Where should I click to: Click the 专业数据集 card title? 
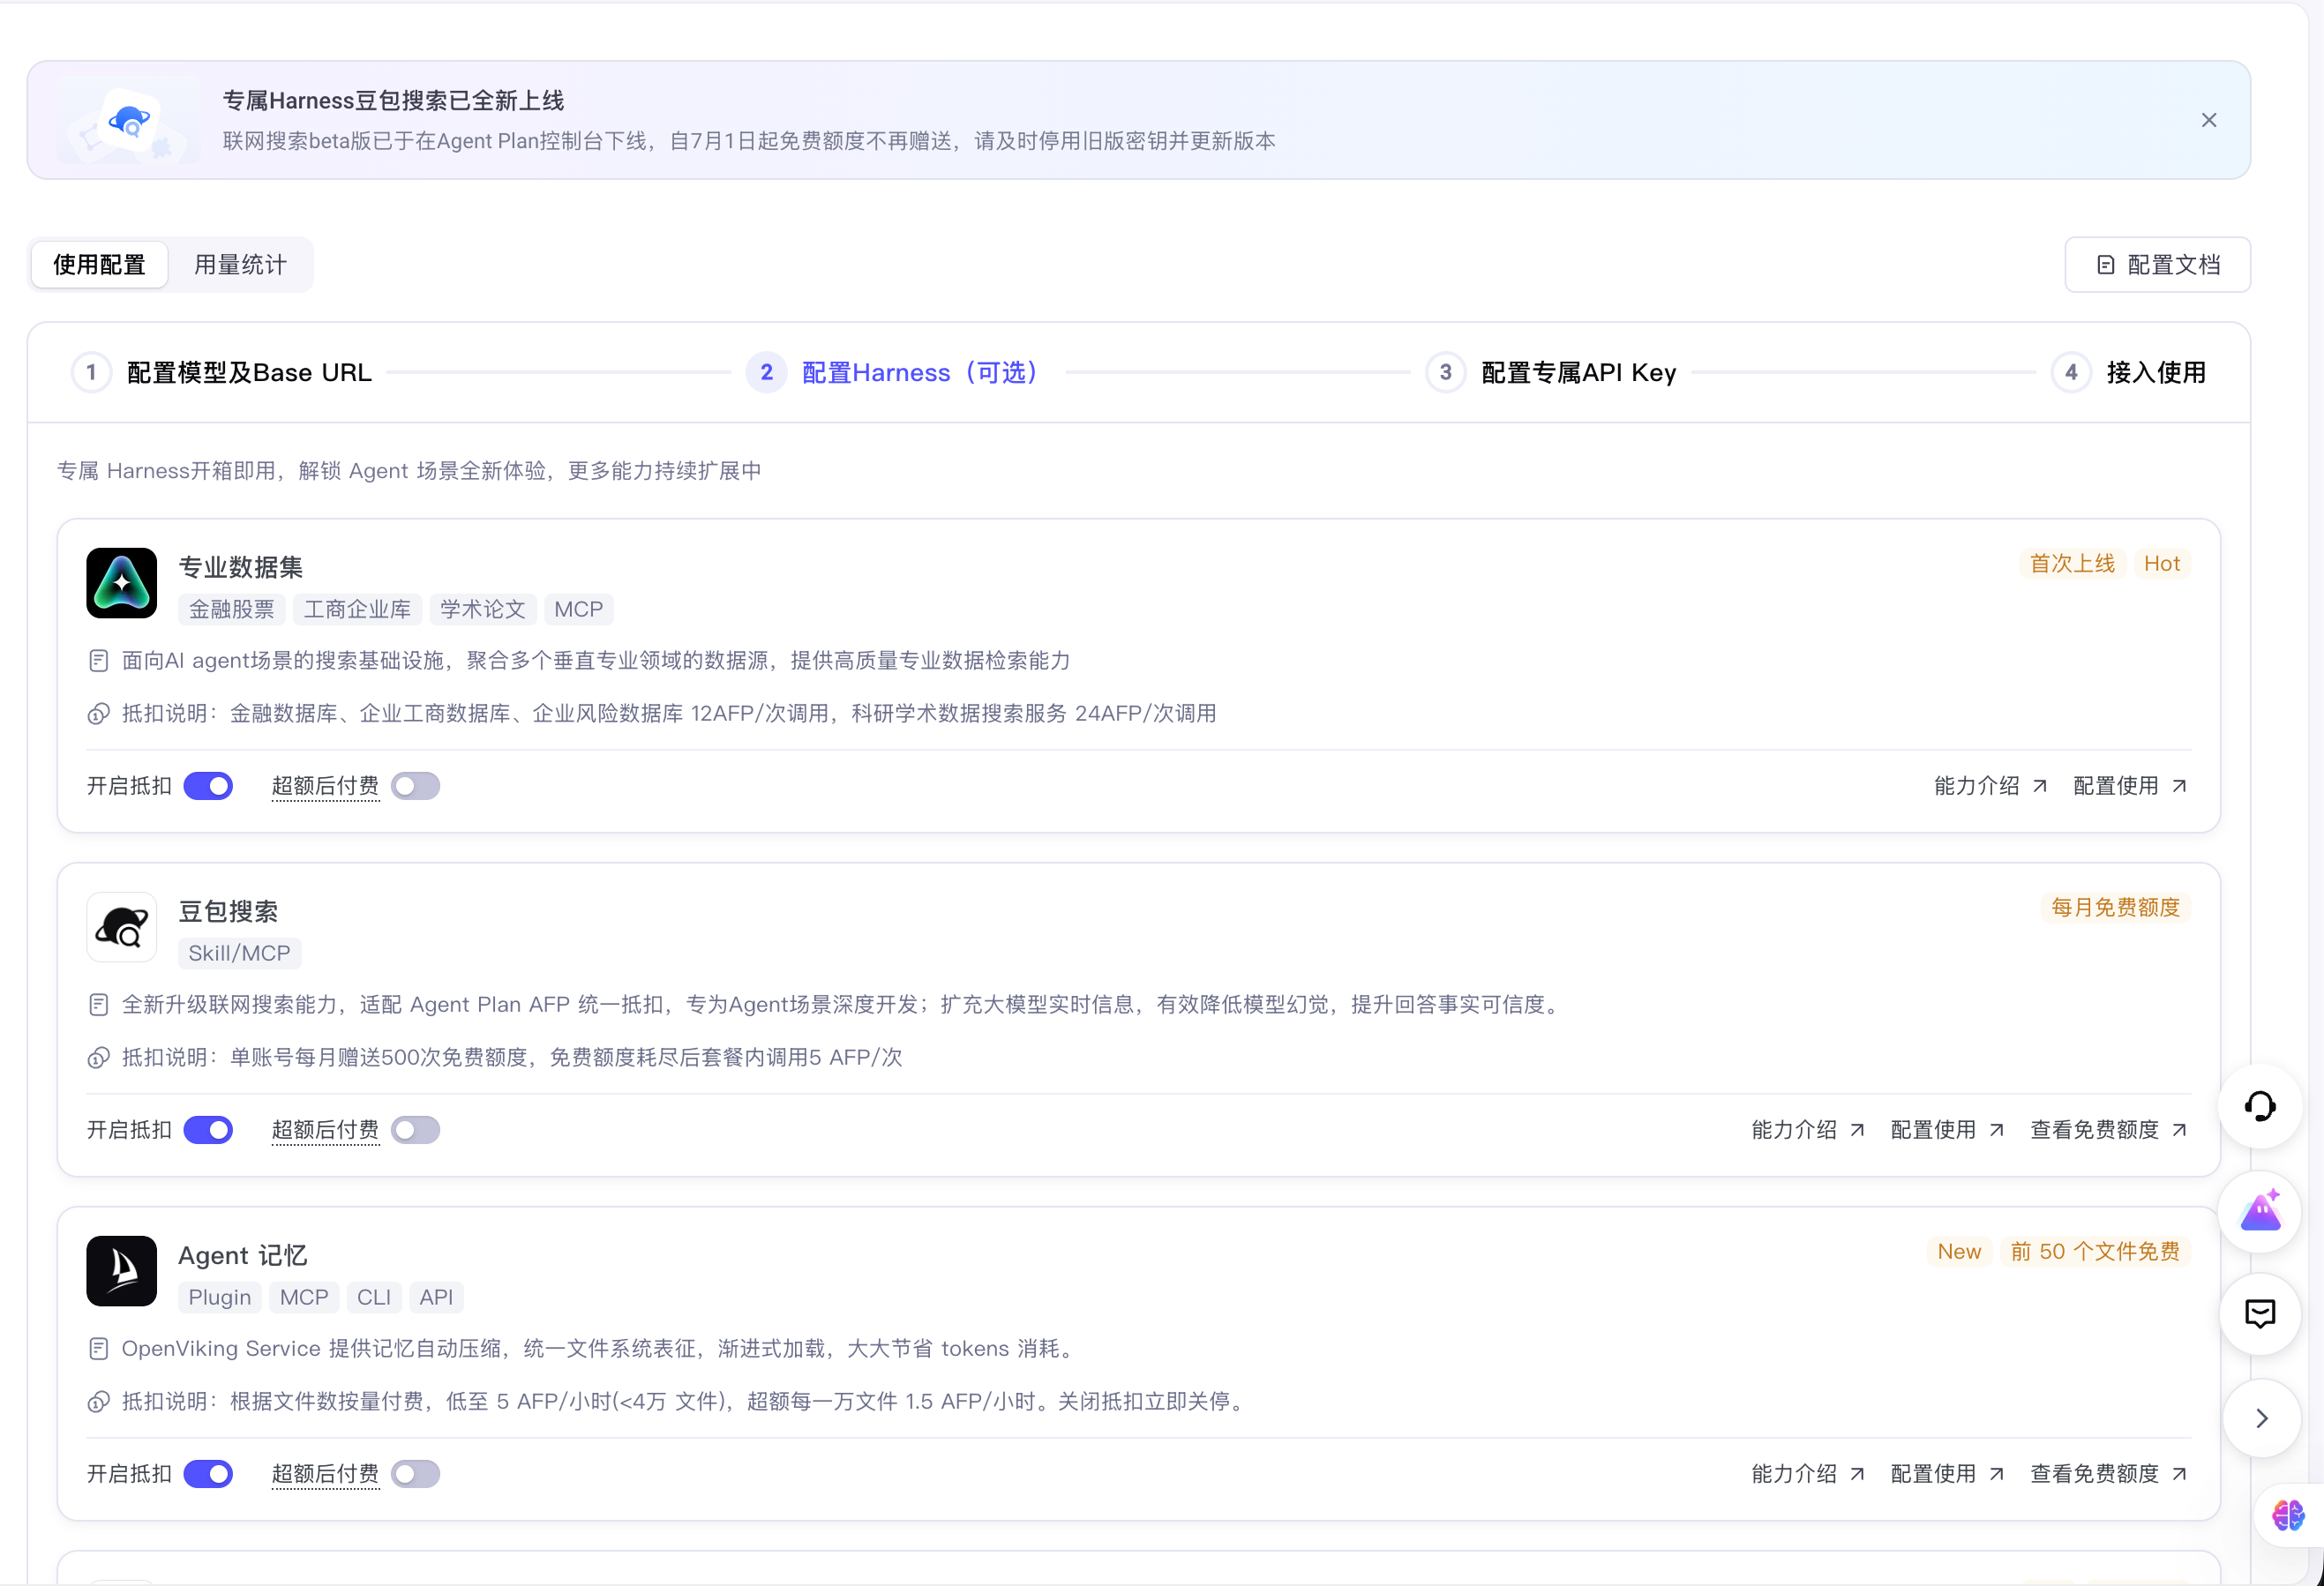pyautogui.click(x=241, y=567)
